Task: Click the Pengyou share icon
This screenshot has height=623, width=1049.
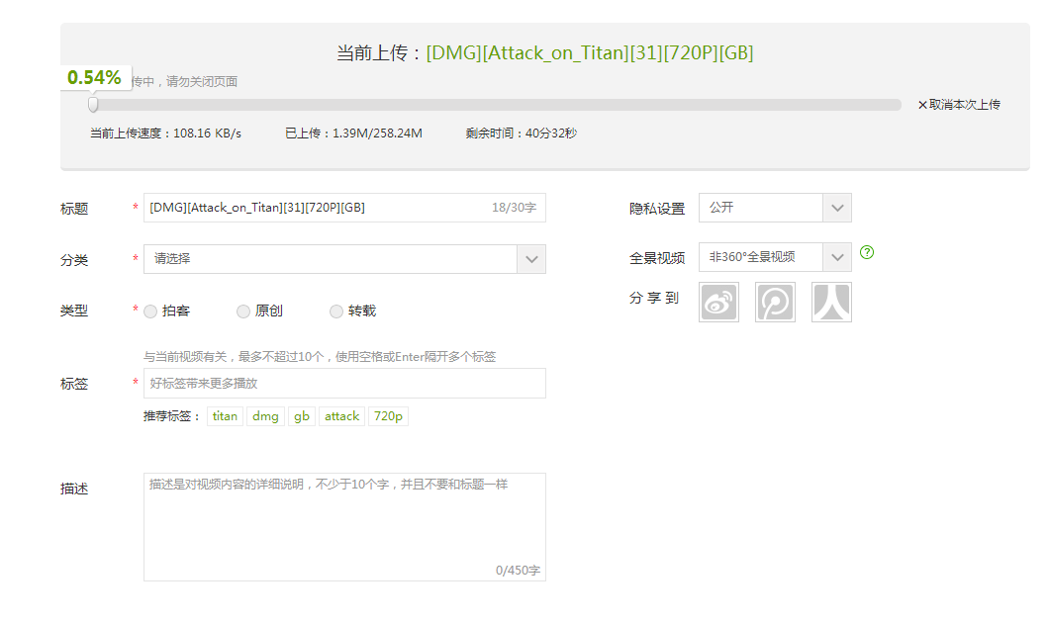Action: click(775, 302)
